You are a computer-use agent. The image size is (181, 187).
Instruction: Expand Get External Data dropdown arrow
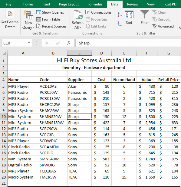point(14,27)
